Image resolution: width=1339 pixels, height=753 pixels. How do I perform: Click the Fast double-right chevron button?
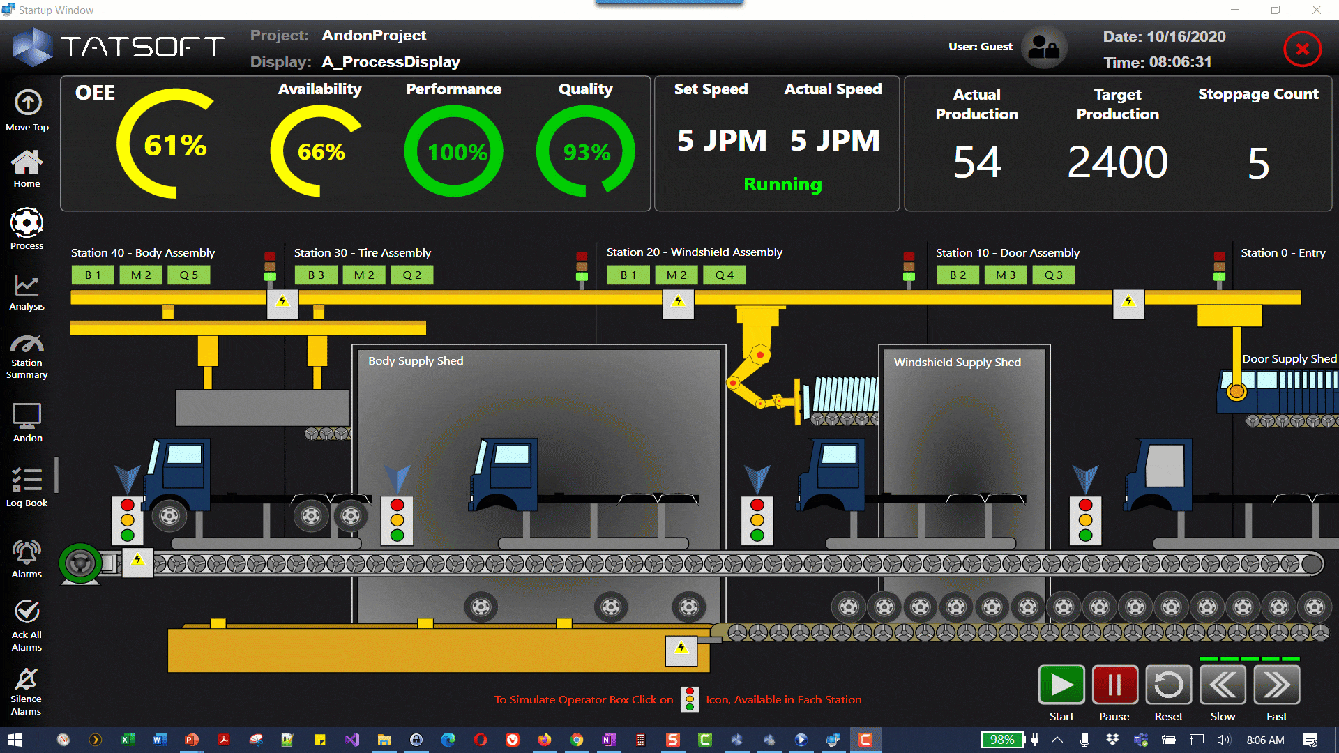tap(1276, 685)
